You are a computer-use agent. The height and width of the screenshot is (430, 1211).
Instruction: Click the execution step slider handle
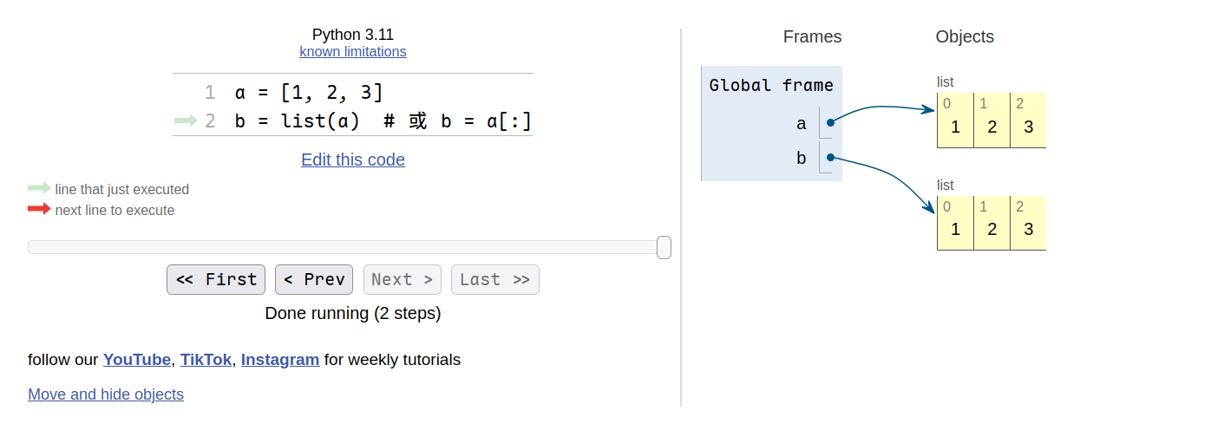coord(664,247)
